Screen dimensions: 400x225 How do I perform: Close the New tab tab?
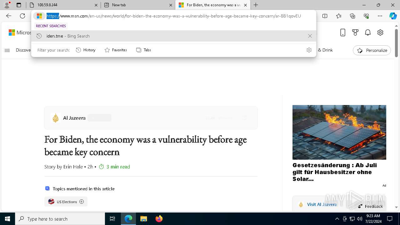[x=171, y=5]
